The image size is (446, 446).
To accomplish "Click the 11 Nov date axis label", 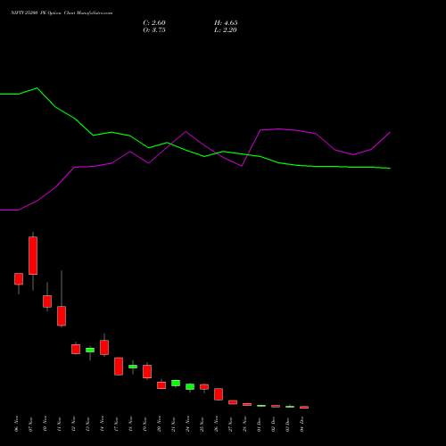I will (59, 424).
